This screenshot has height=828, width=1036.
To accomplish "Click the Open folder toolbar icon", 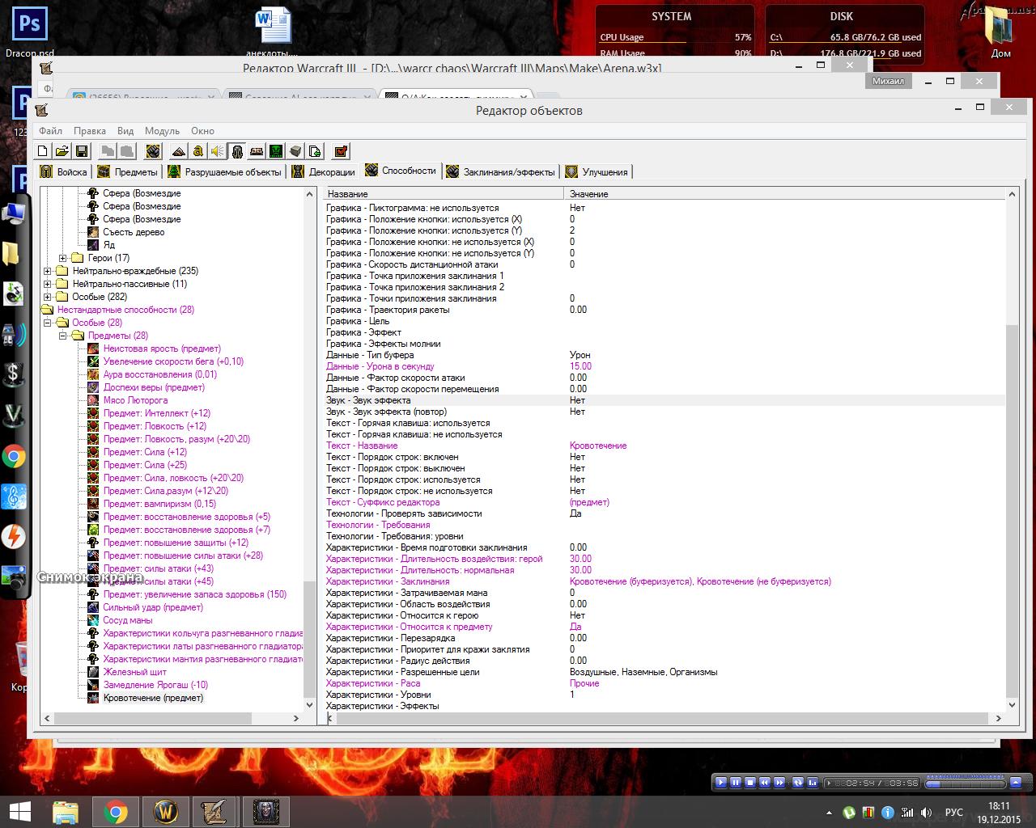I will pos(62,151).
